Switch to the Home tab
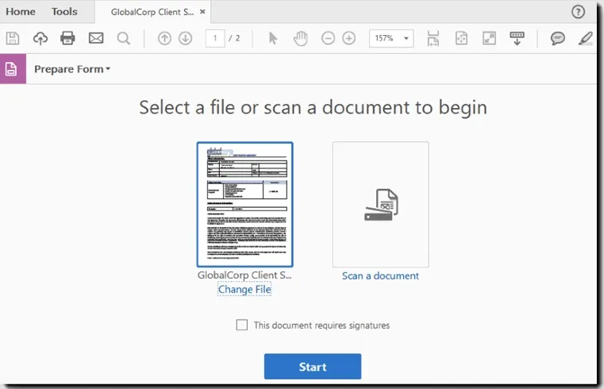The image size is (604, 389). [x=21, y=12]
